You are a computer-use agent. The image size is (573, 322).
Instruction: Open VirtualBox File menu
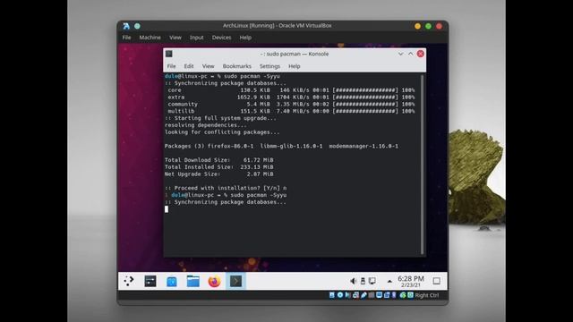click(x=126, y=38)
